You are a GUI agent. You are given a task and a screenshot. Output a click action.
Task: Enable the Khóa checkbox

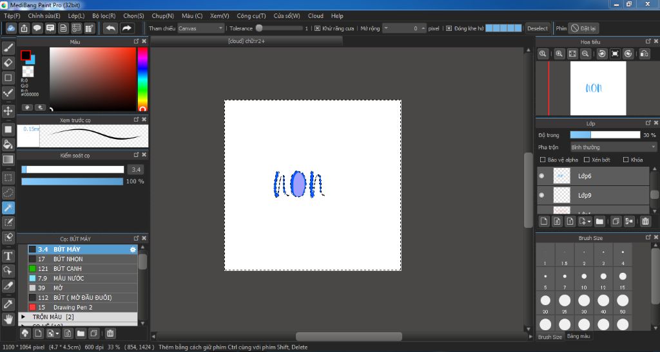[x=626, y=160]
